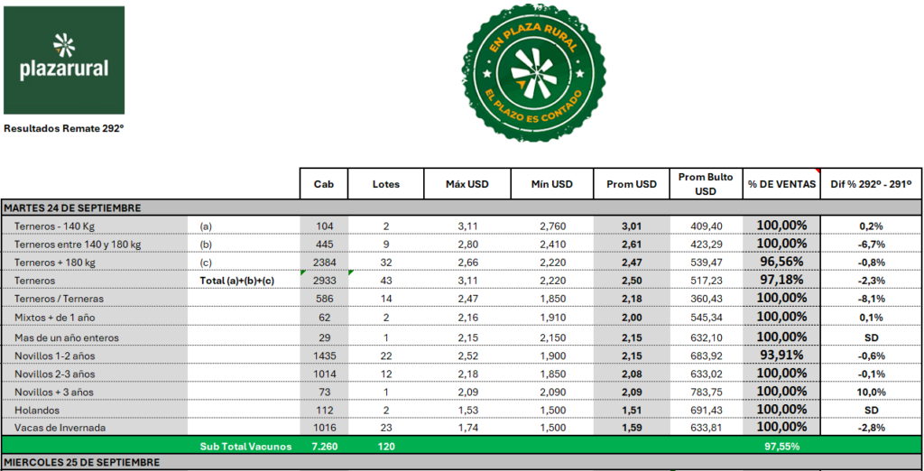924x471 pixels.
Task: Click Prom USD value '2,61'
Action: click(632, 244)
